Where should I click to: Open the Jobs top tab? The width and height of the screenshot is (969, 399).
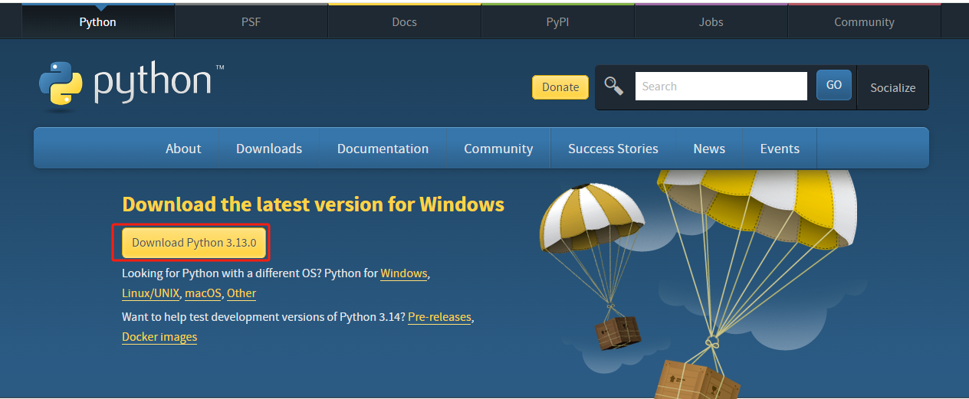[x=711, y=22]
